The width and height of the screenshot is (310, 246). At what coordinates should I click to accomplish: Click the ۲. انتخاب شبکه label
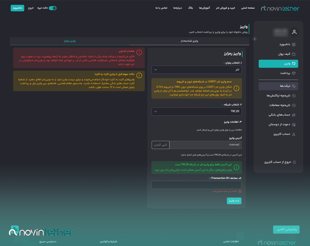click(233, 104)
